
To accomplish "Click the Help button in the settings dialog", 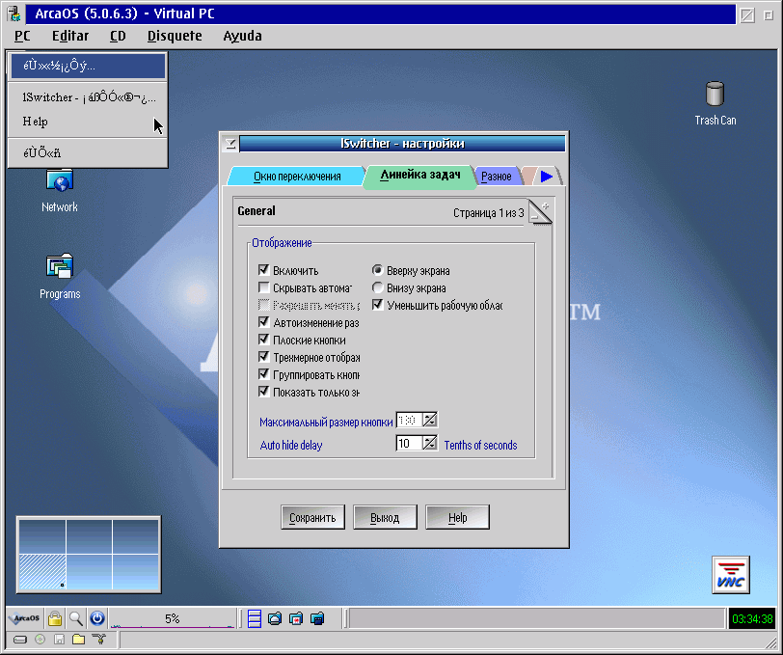I will (x=457, y=518).
